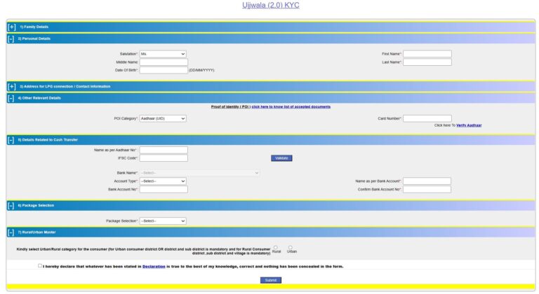Collapse Details Related to Cash Transfer icon
The width and height of the screenshot is (539, 294).
click(11, 140)
